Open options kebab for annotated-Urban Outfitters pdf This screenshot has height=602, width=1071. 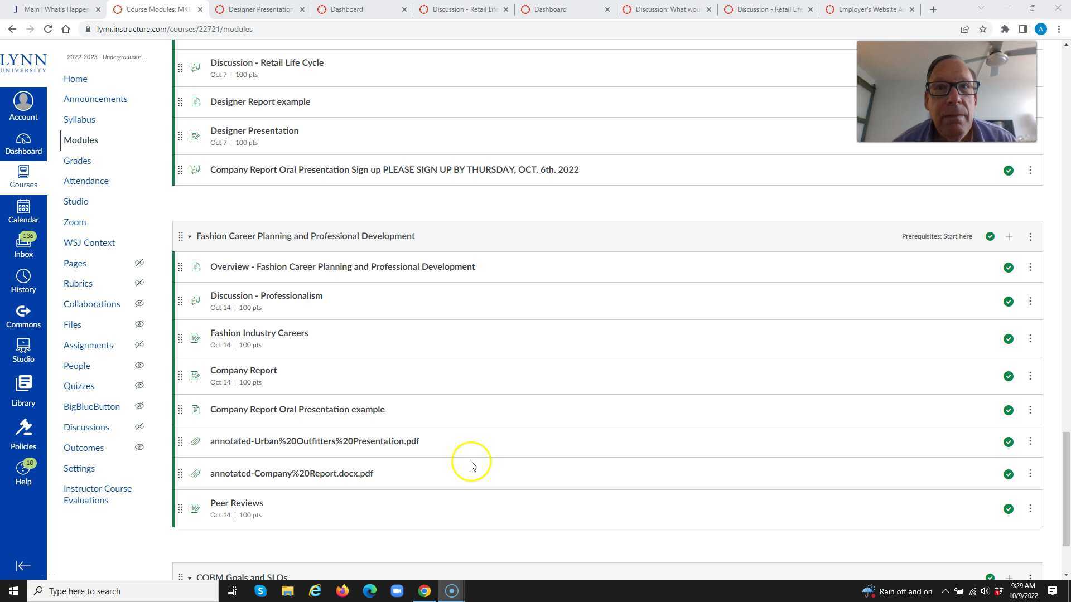coord(1030,441)
